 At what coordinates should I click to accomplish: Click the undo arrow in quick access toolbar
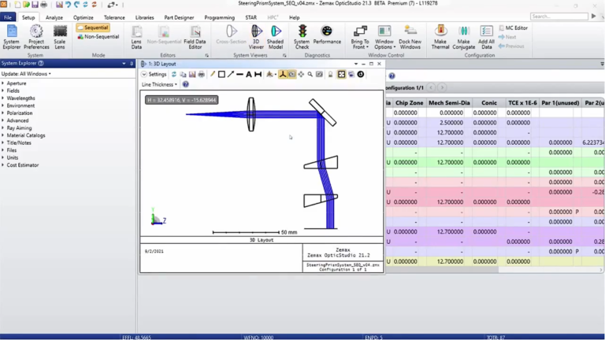click(69, 5)
